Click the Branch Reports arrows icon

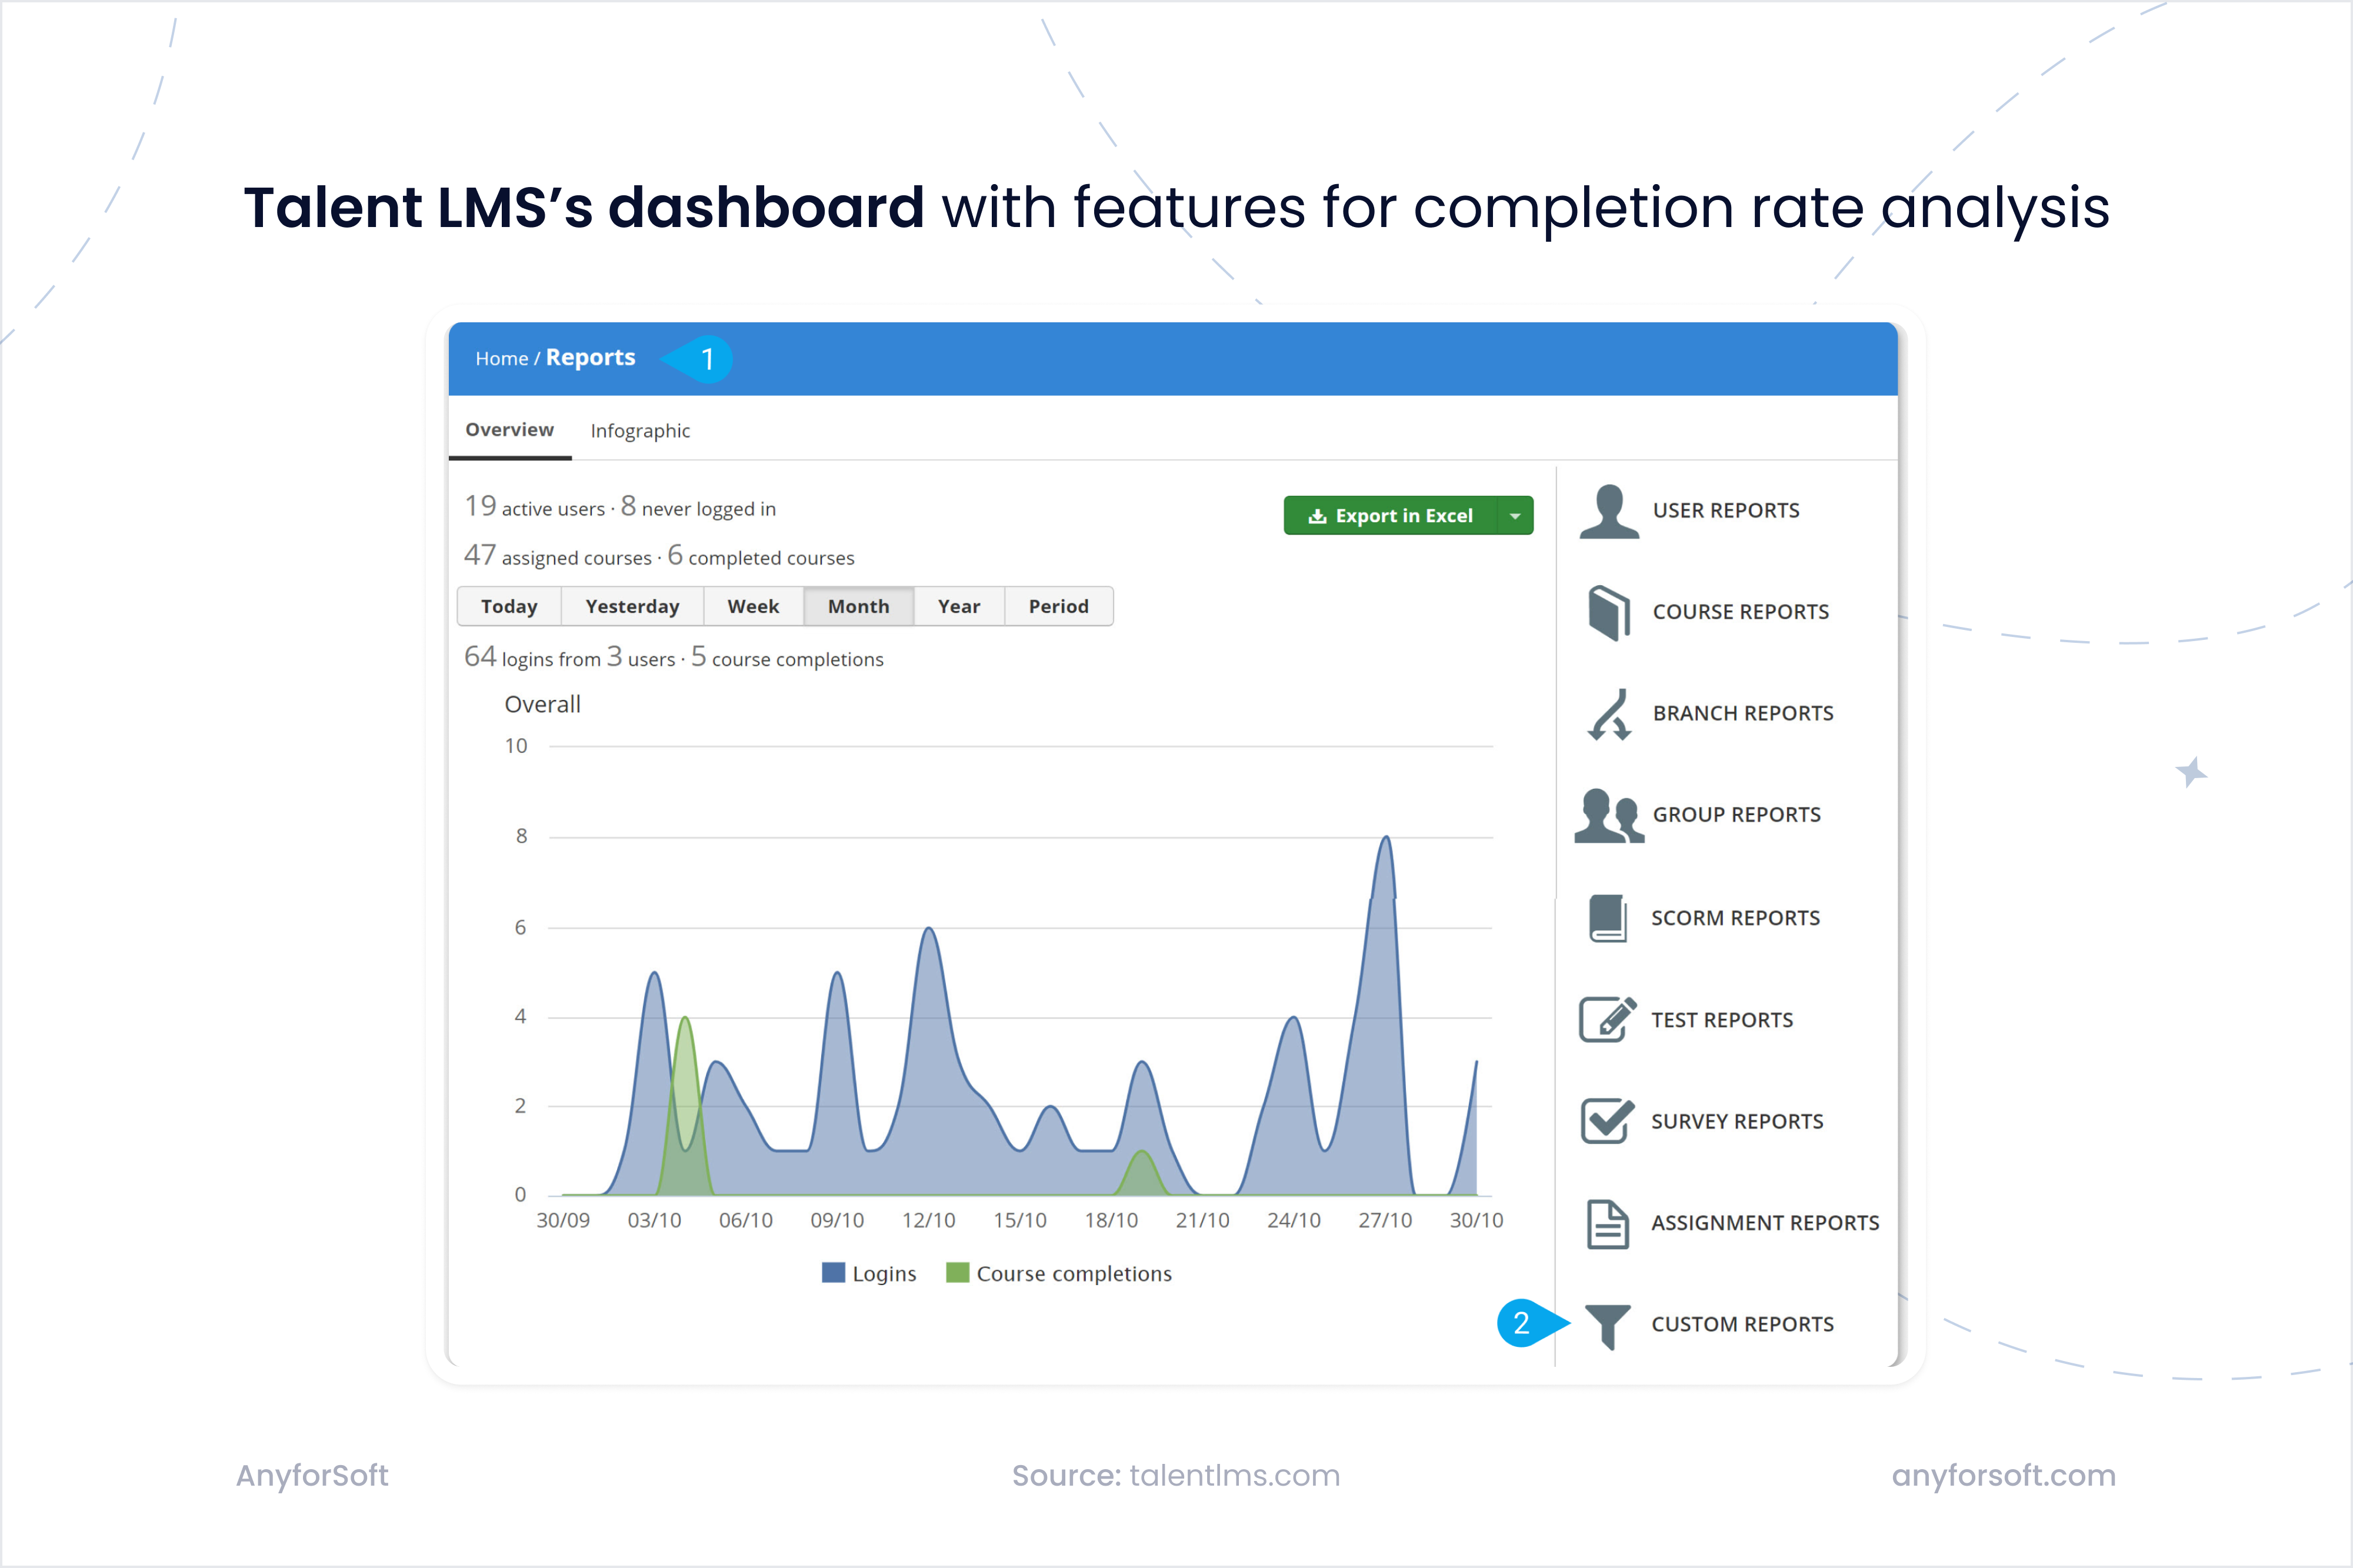pos(1609,714)
